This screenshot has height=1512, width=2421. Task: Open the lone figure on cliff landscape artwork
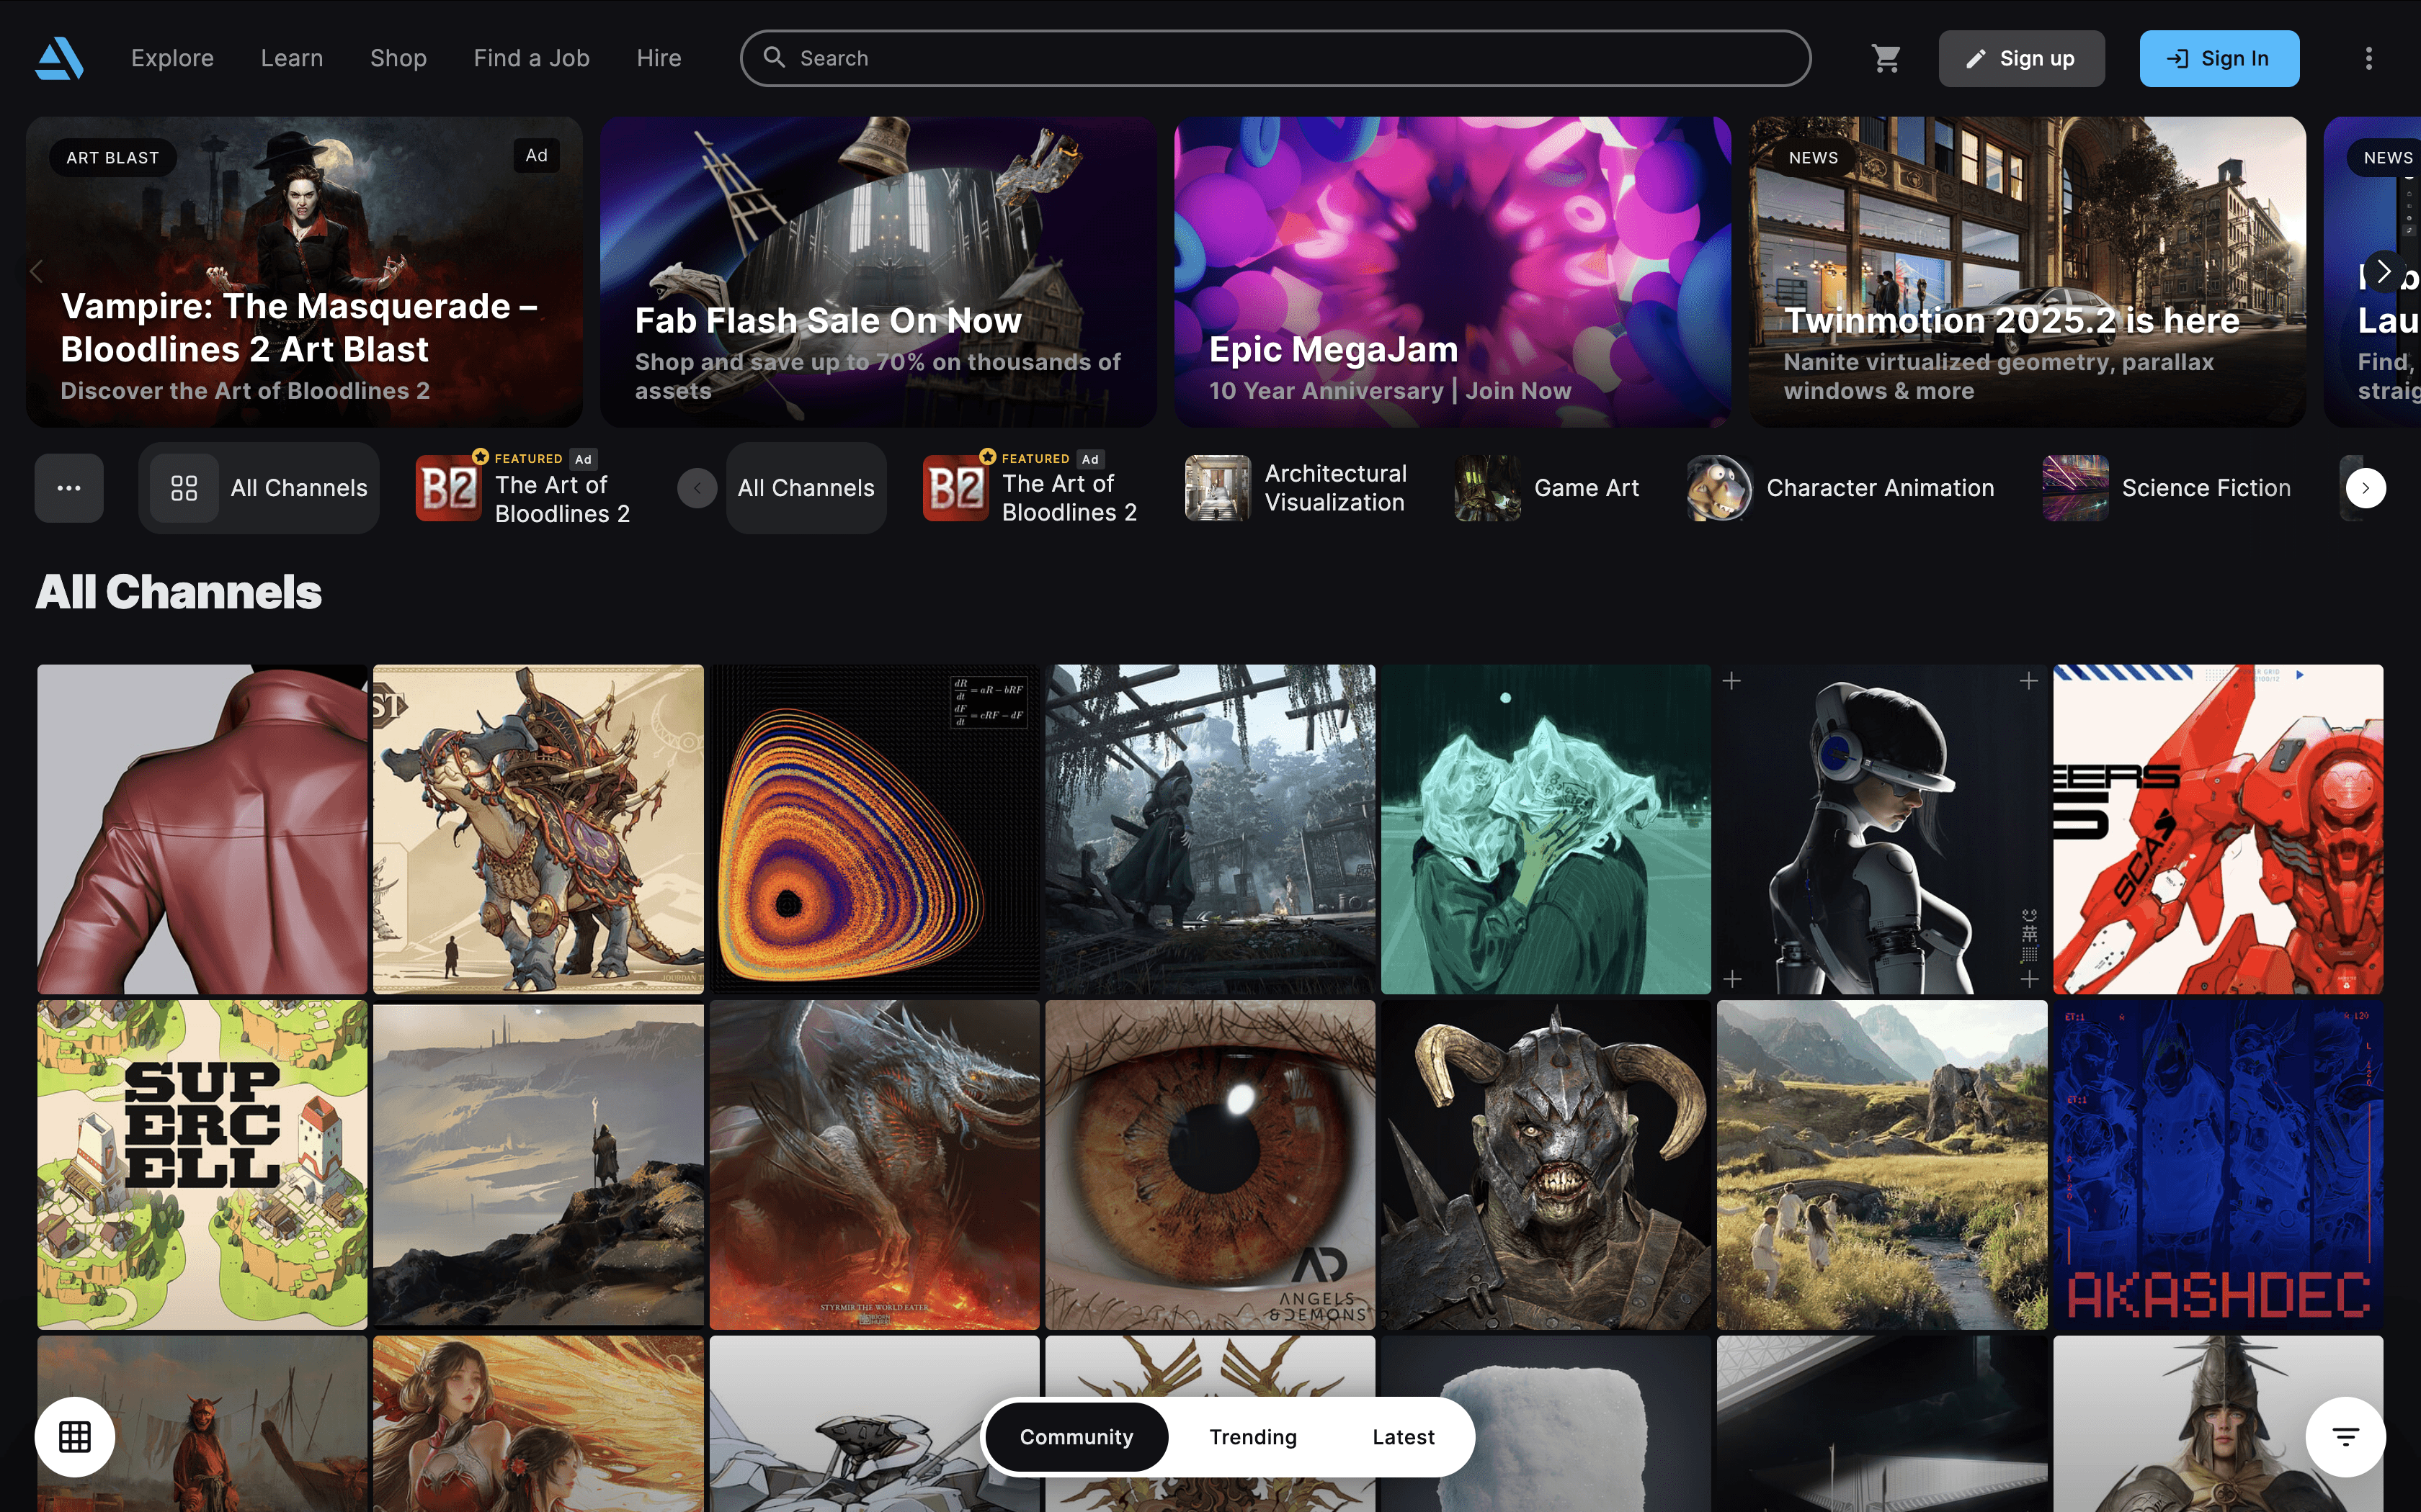click(538, 1165)
